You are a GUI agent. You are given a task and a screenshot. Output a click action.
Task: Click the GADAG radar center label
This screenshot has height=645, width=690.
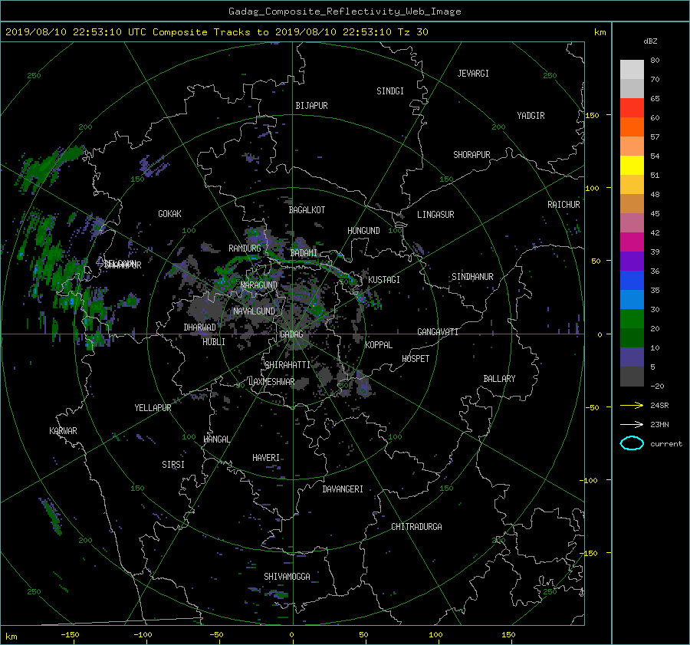[x=291, y=334]
